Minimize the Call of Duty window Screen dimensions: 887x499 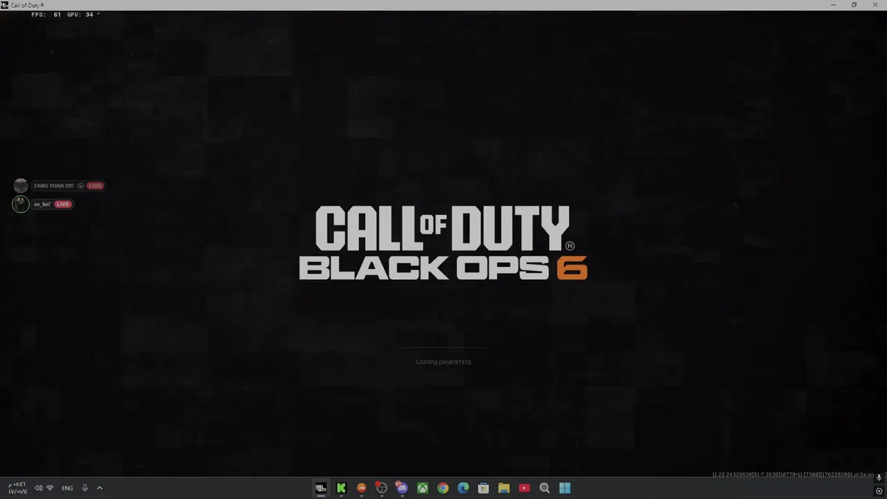pos(833,5)
